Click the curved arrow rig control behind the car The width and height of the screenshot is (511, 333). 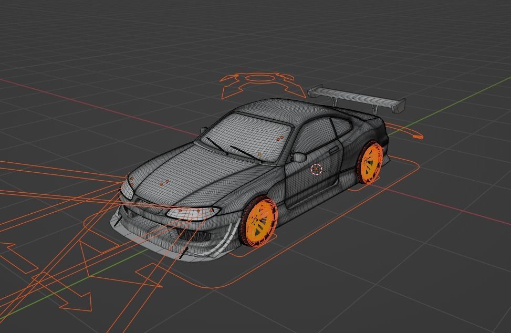click(x=404, y=131)
